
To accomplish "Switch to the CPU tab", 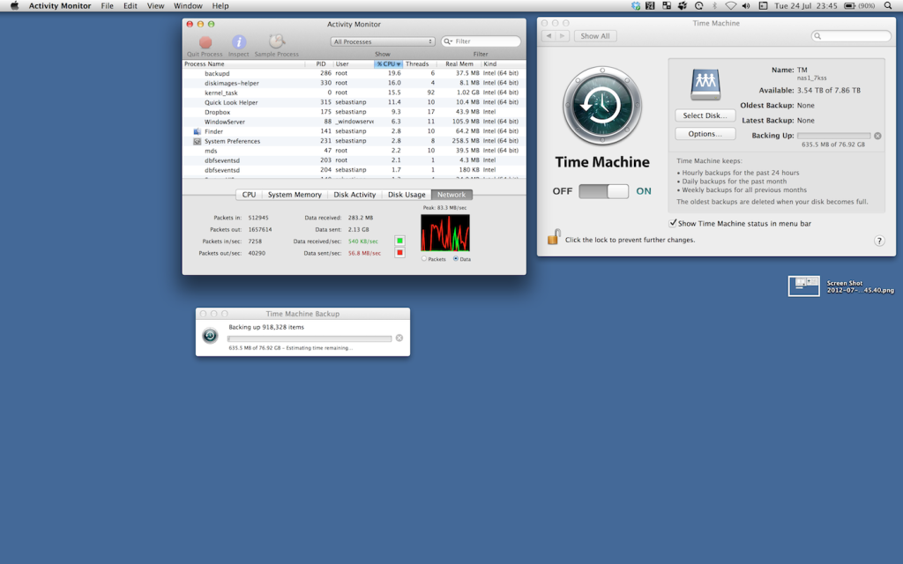I will (x=249, y=195).
